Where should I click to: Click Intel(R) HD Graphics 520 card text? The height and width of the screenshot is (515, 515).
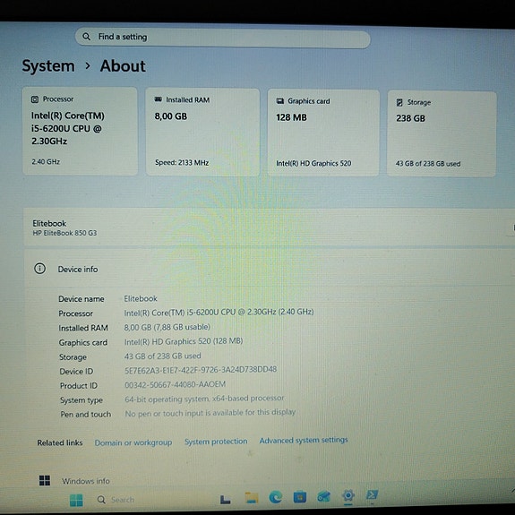point(313,163)
